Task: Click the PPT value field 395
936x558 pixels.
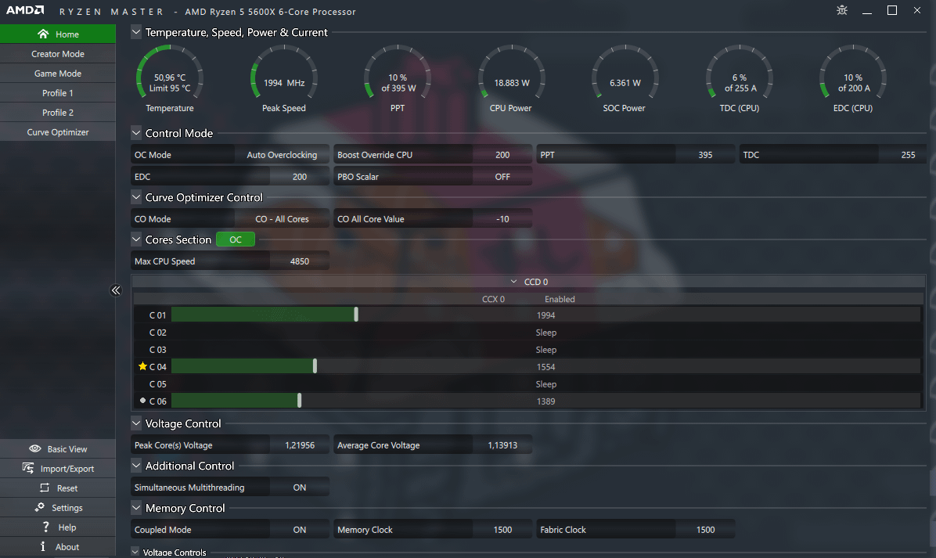Action: (705, 155)
